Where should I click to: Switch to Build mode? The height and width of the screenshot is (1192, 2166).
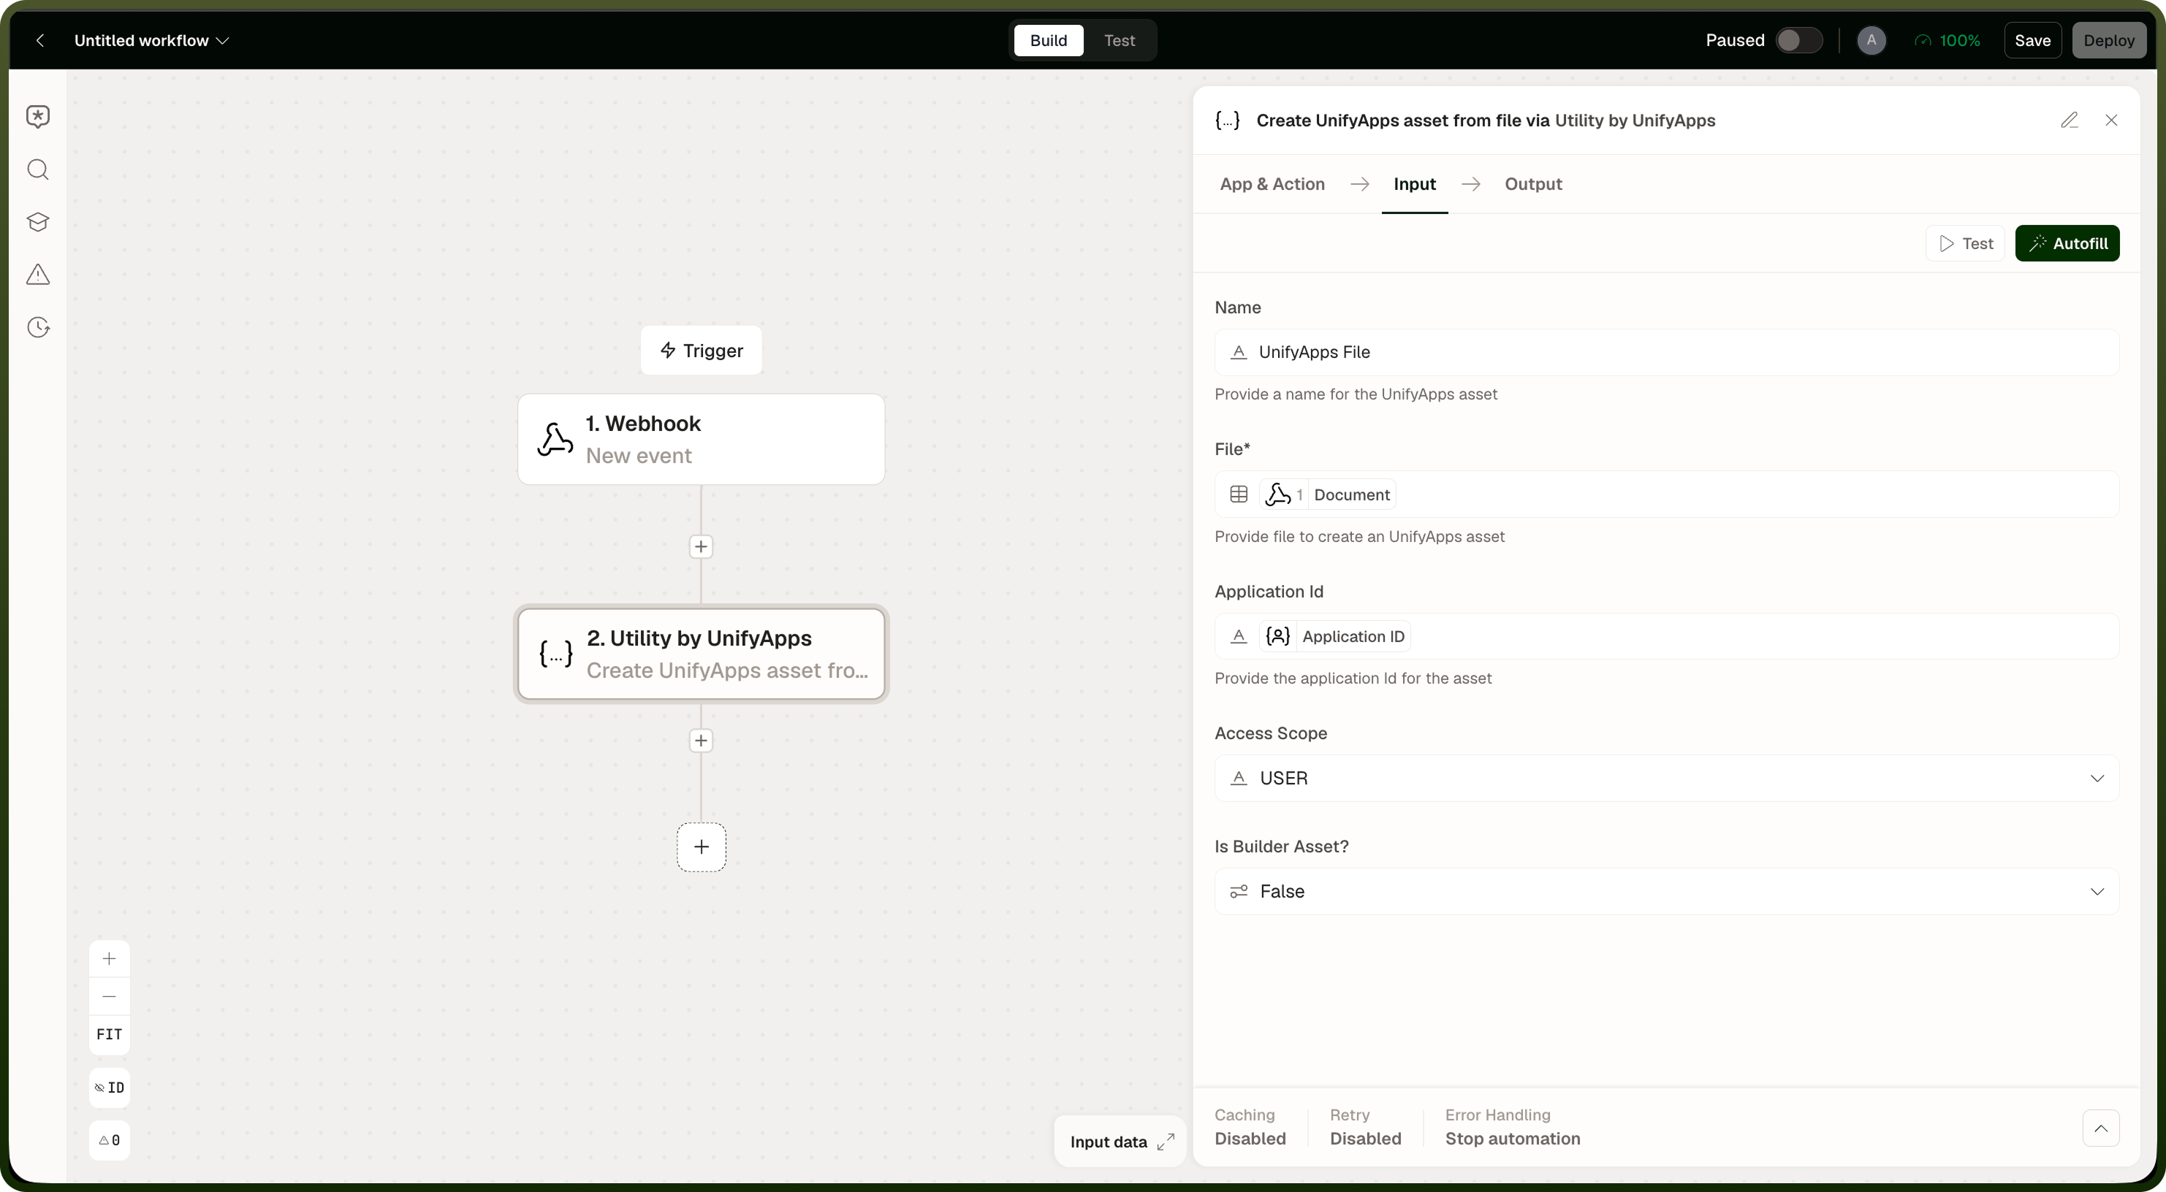tap(1049, 40)
